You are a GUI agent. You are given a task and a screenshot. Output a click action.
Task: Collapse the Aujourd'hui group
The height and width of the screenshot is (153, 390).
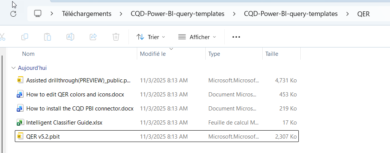pos(13,68)
